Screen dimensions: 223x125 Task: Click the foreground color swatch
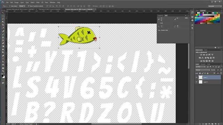point(2,76)
